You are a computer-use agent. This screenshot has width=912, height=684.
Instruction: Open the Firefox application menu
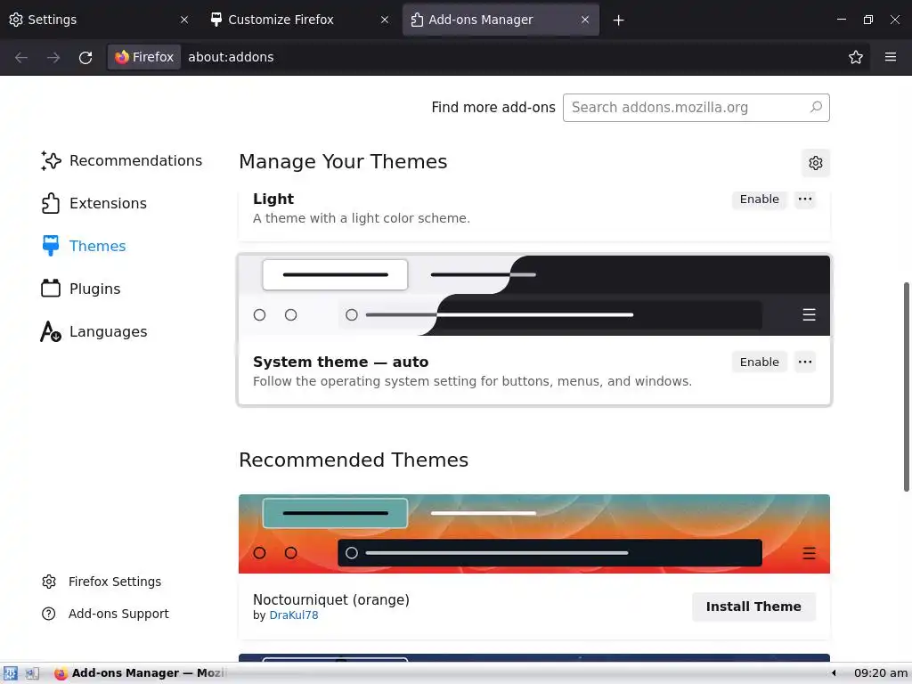[x=891, y=57]
